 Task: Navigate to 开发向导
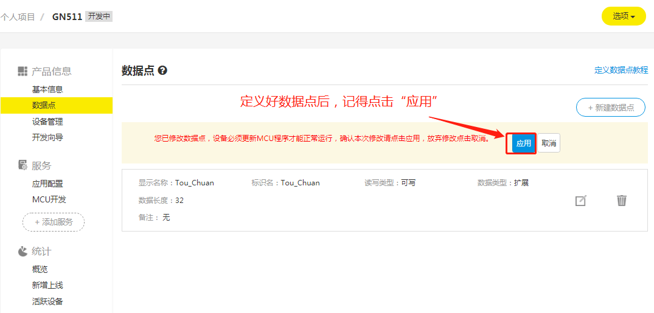[47, 137]
